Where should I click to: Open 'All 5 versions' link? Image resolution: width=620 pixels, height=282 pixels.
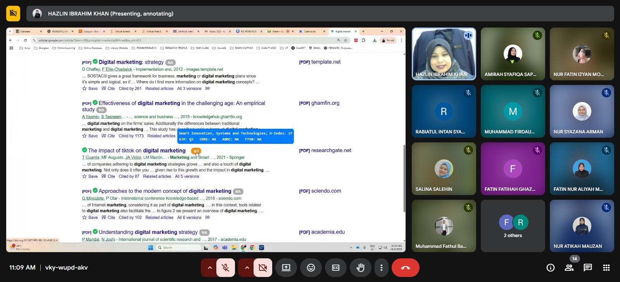click(x=187, y=176)
